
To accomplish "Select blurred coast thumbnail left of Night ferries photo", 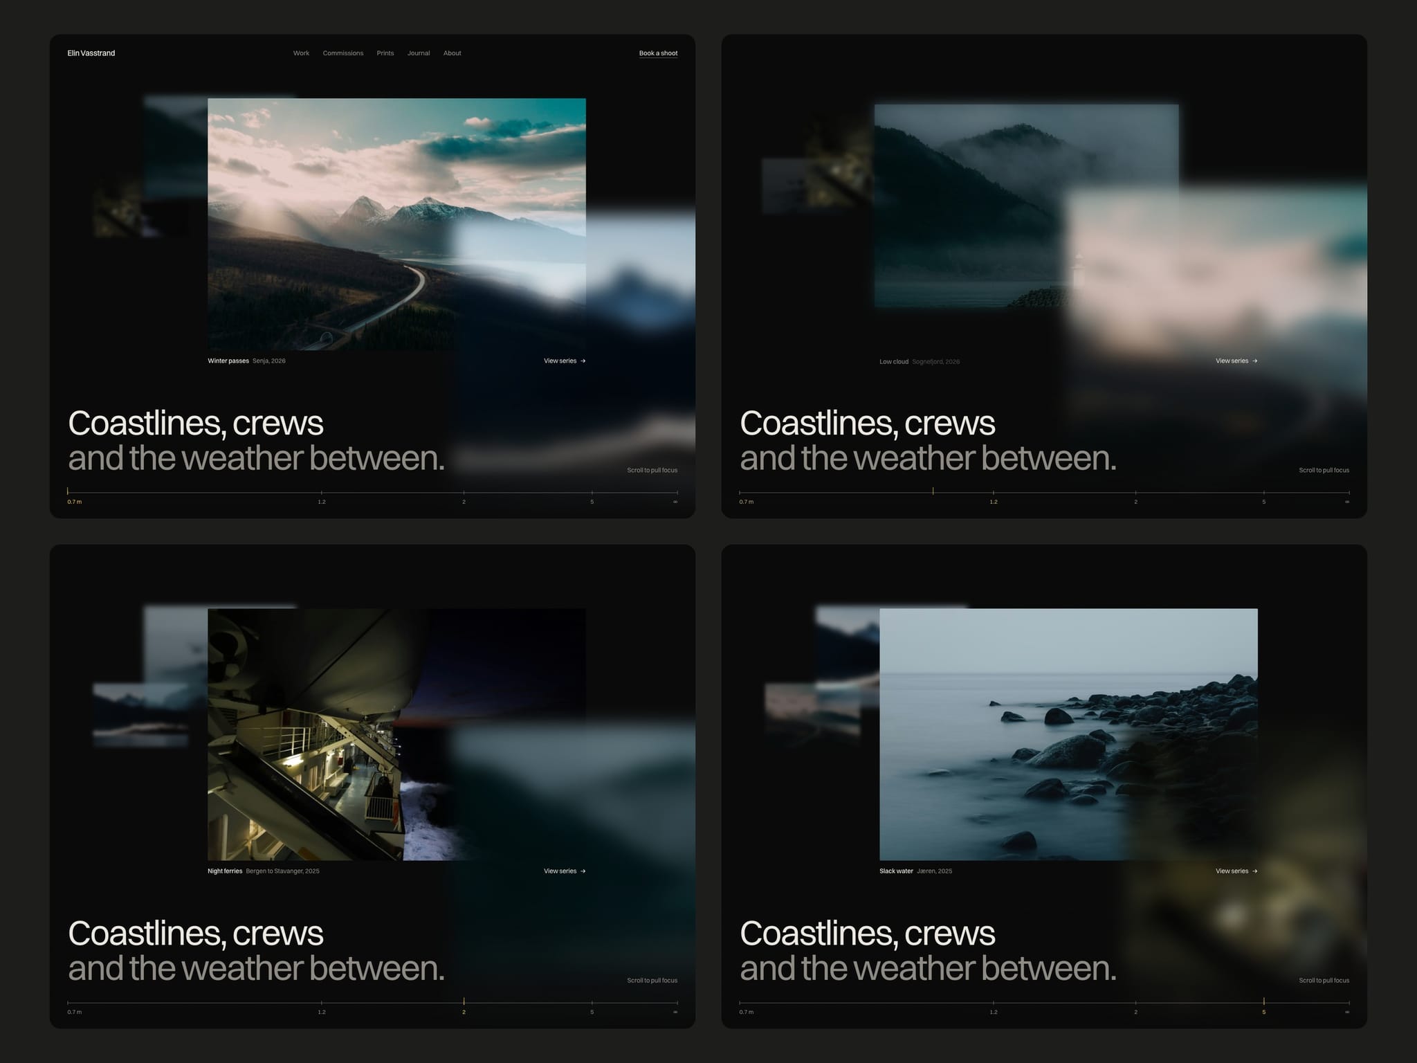I will coord(140,715).
